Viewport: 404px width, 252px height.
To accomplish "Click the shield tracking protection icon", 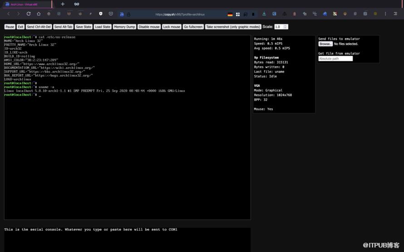I will click(x=101, y=14).
